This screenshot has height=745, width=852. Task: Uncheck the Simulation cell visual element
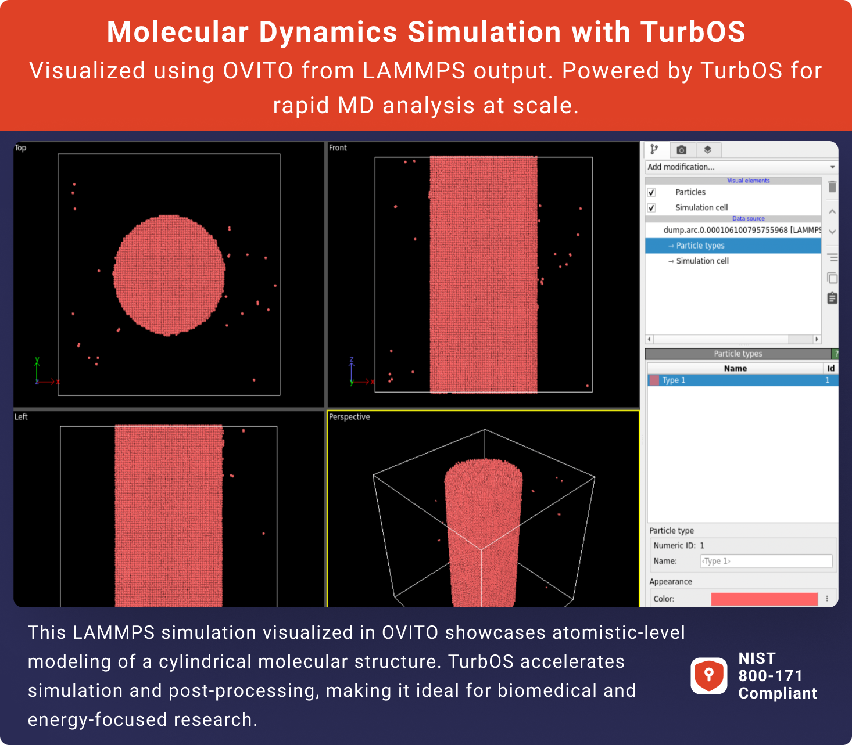click(x=651, y=207)
